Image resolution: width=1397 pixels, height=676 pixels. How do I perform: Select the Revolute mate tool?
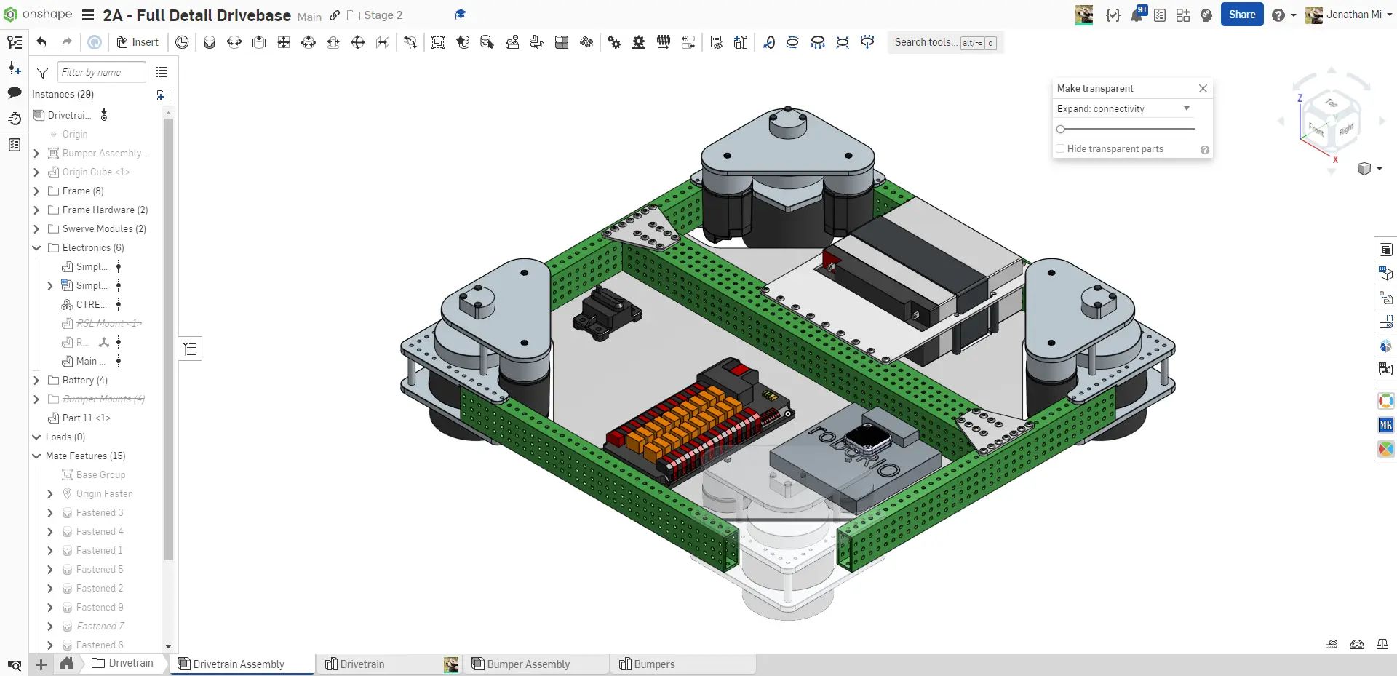click(234, 42)
